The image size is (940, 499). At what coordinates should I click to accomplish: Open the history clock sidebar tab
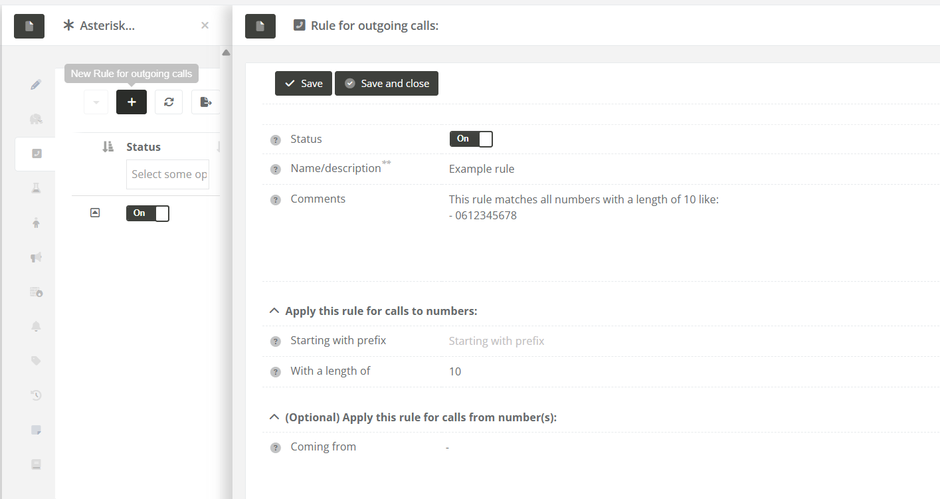[x=36, y=395]
